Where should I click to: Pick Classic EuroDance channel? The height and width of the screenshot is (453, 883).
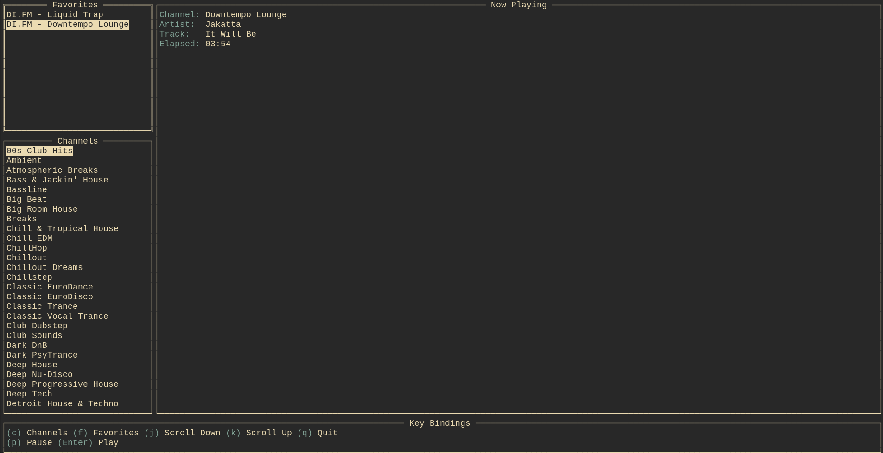[x=50, y=287]
